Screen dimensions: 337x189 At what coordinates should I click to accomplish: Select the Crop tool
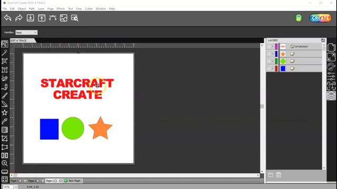pos(5,139)
